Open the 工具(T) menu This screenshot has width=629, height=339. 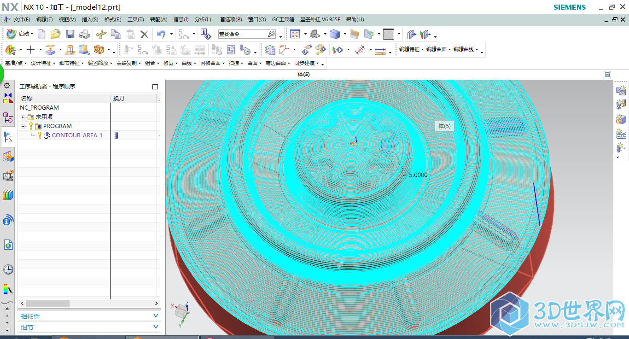pos(135,19)
